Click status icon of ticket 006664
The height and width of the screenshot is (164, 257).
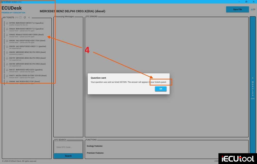pyautogui.click(x=7, y=29)
